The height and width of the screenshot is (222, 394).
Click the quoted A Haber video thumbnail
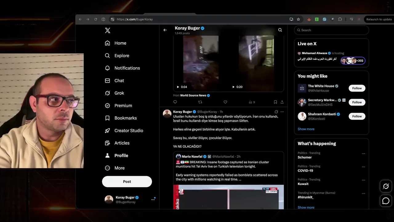pyautogui.click(x=228, y=197)
